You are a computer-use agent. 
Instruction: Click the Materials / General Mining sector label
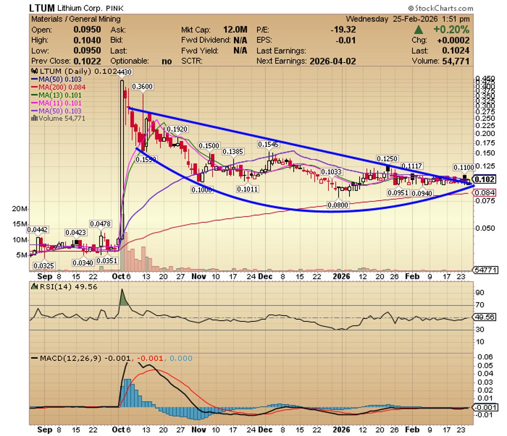point(76,19)
